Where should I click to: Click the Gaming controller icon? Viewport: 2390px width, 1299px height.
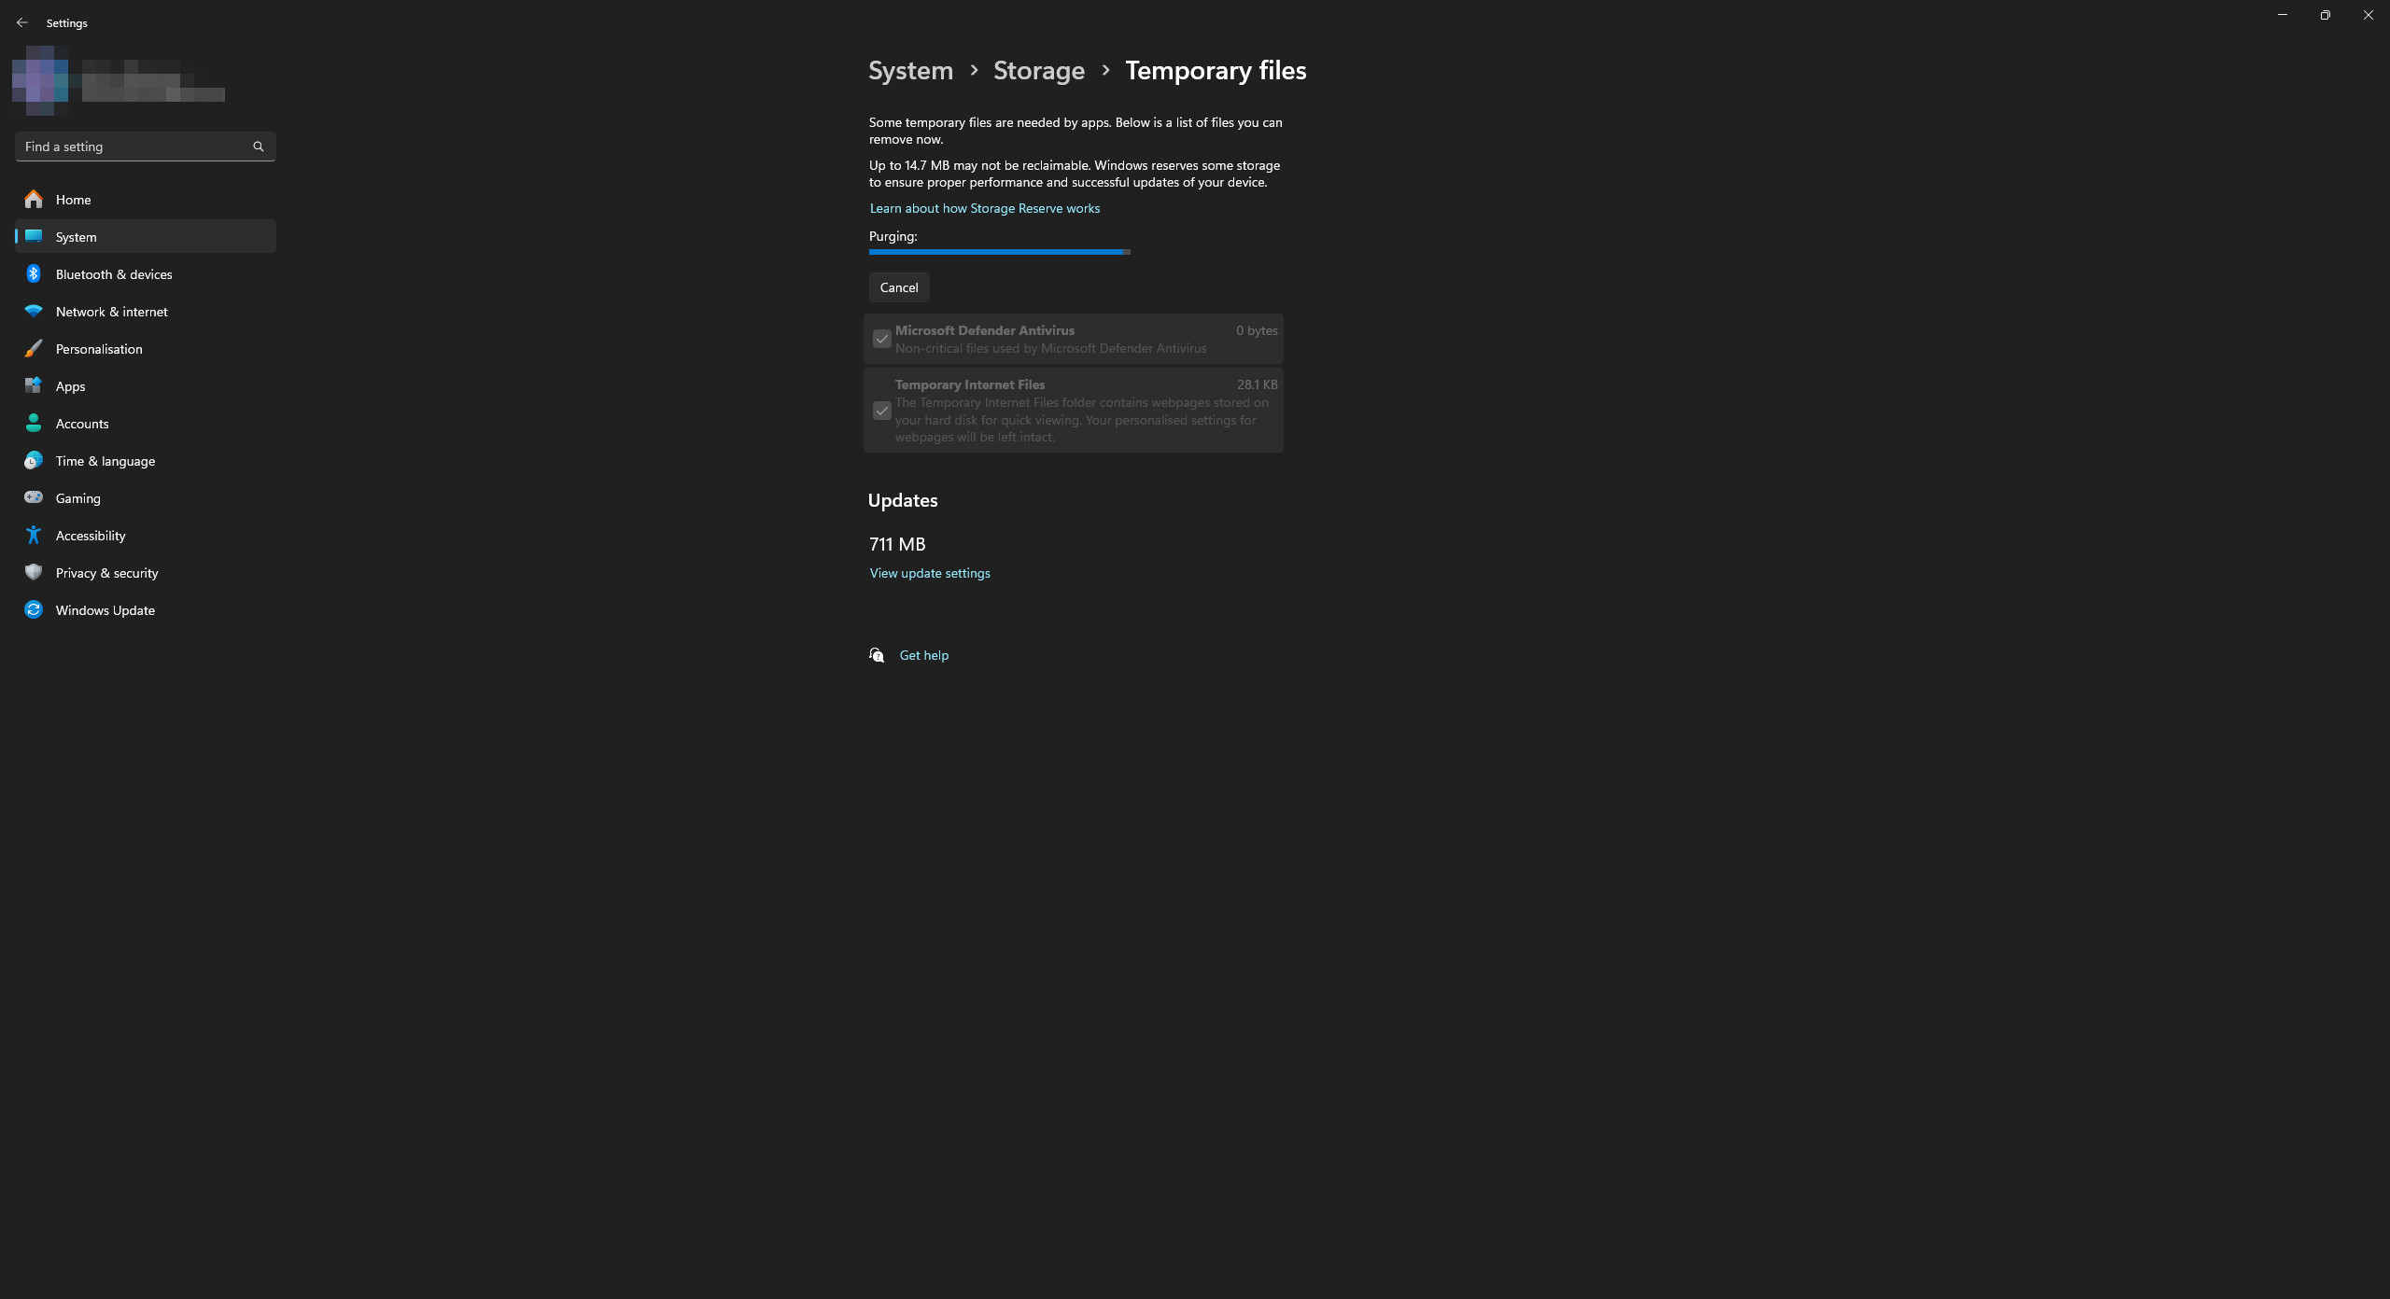[34, 497]
